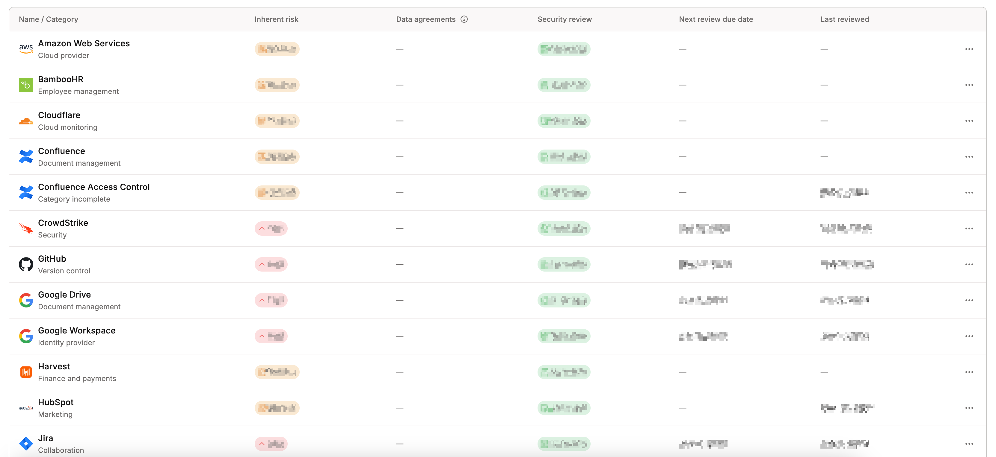Image resolution: width=996 pixels, height=457 pixels.
Task: Click the GitHub octocat icon
Action: click(x=26, y=264)
